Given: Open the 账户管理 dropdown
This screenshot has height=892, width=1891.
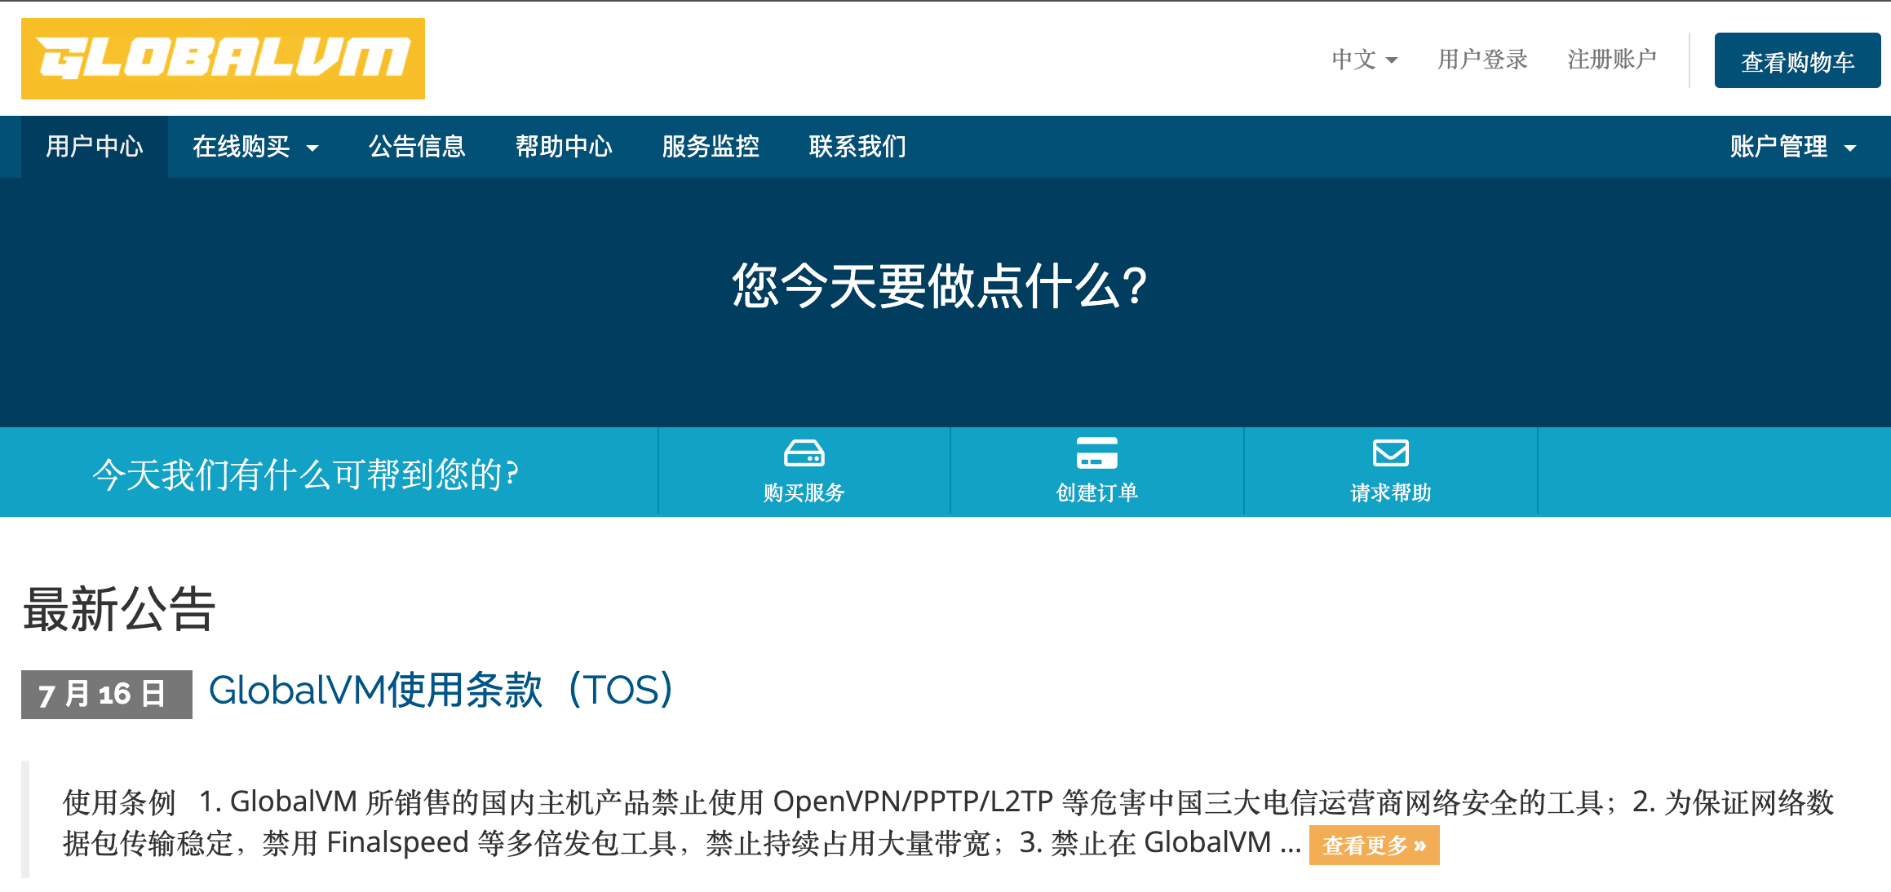Looking at the screenshot, I should pyautogui.click(x=1787, y=147).
